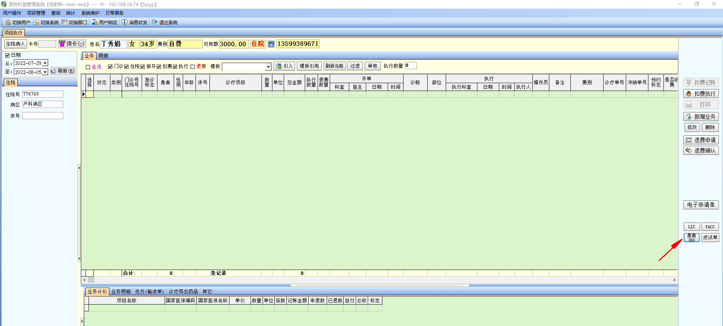Image resolution: width=723 pixels, height=326 pixels.
Task: Switch to the 业务明细 tab
Action: (x=121, y=291)
